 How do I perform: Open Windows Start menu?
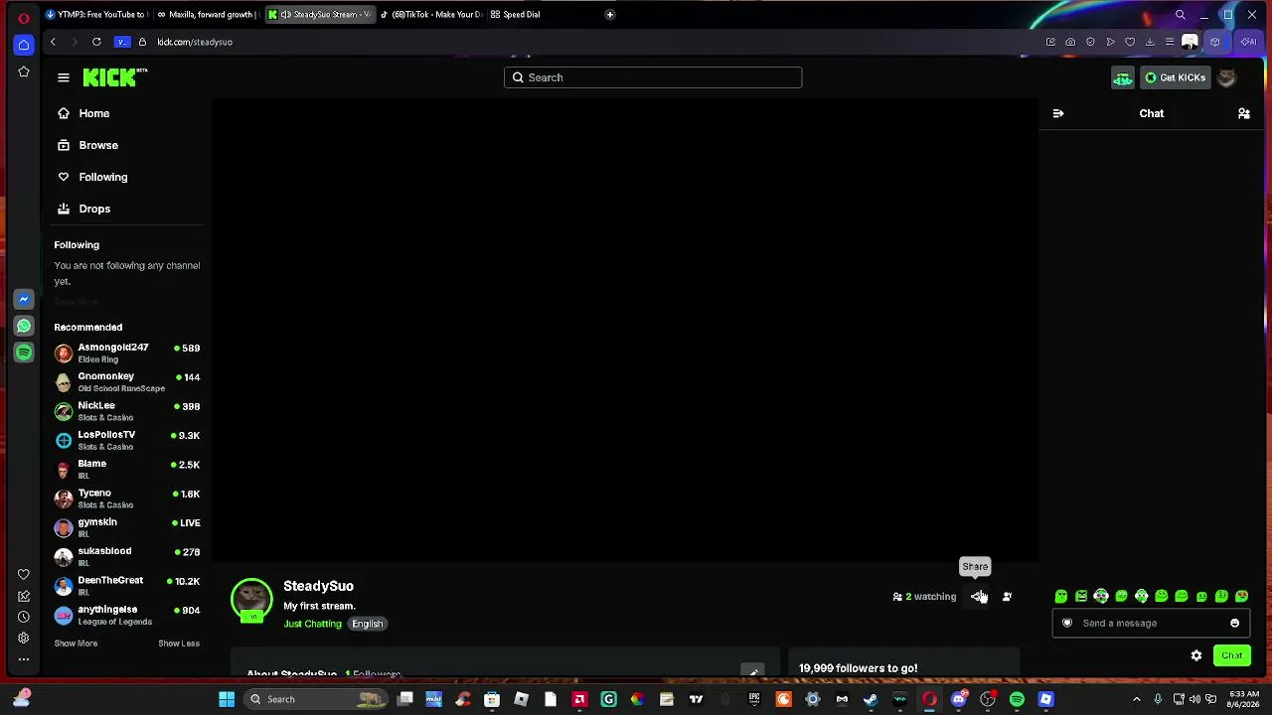227,699
